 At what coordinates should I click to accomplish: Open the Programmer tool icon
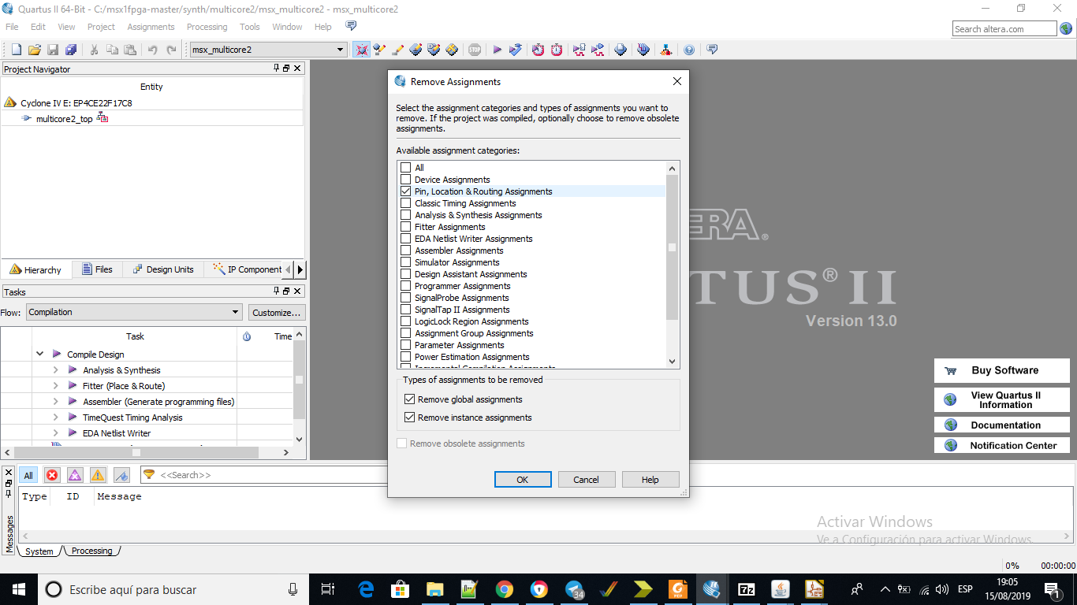point(620,50)
